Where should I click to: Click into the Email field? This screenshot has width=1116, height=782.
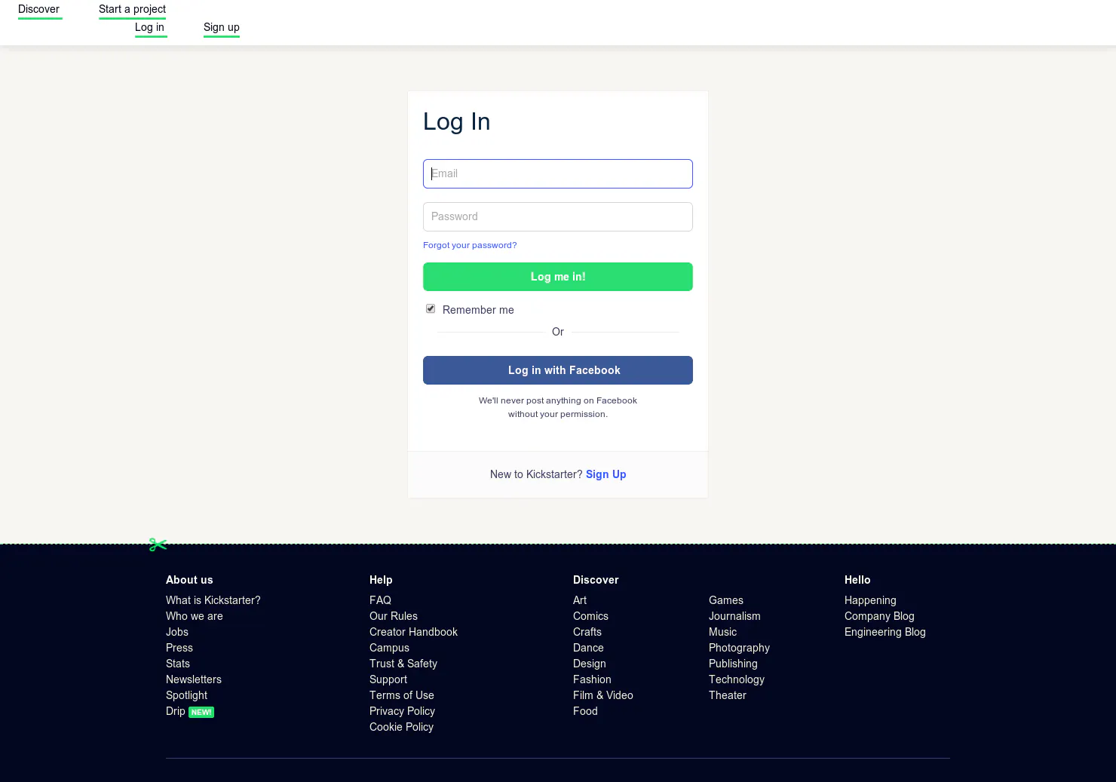click(558, 173)
